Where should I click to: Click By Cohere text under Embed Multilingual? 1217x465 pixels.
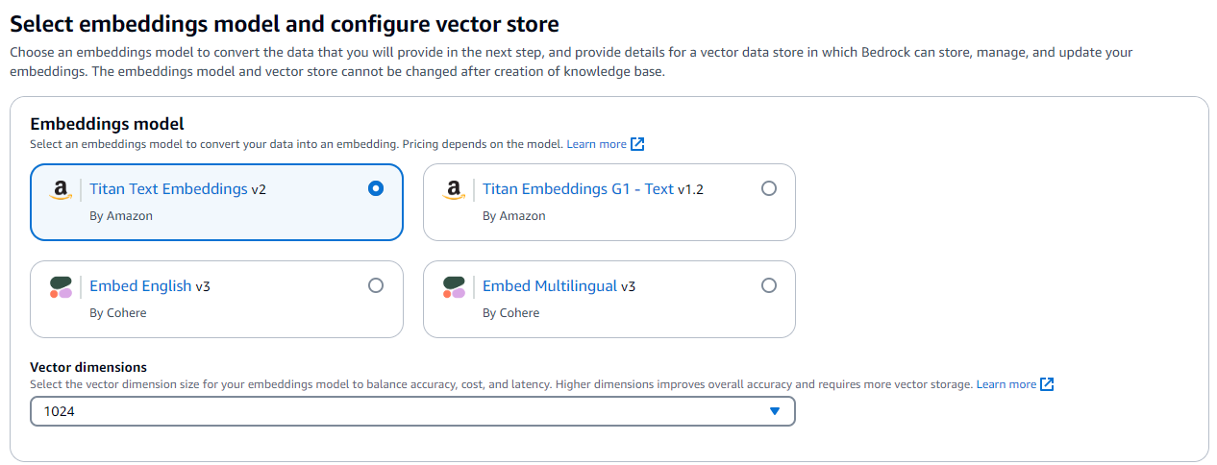(510, 312)
